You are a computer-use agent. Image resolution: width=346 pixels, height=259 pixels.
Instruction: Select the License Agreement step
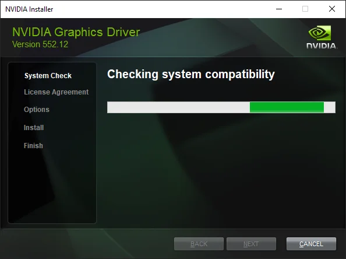(x=56, y=92)
